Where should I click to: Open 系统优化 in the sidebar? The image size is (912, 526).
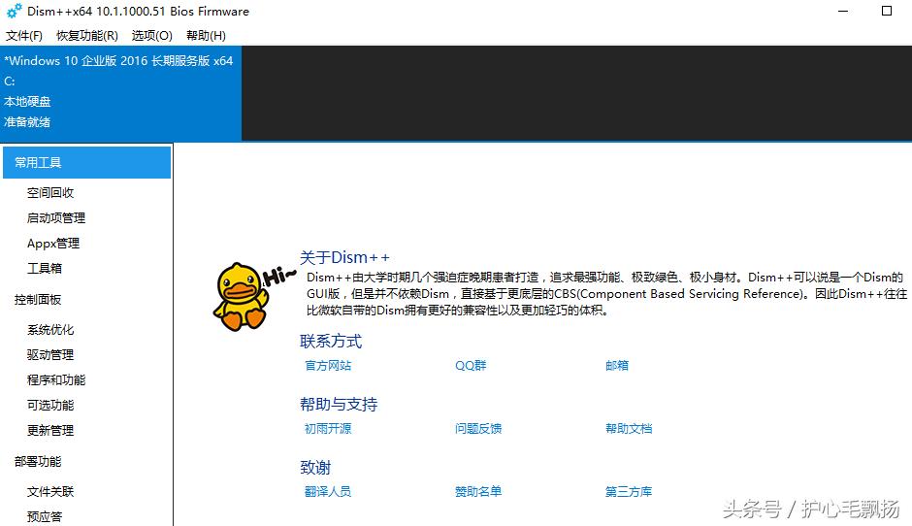pyautogui.click(x=50, y=330)
